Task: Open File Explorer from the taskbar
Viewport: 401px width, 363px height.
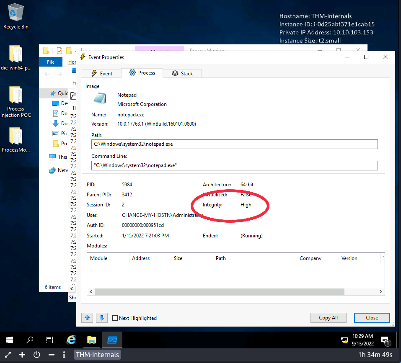Action: (x=92, y=340)
